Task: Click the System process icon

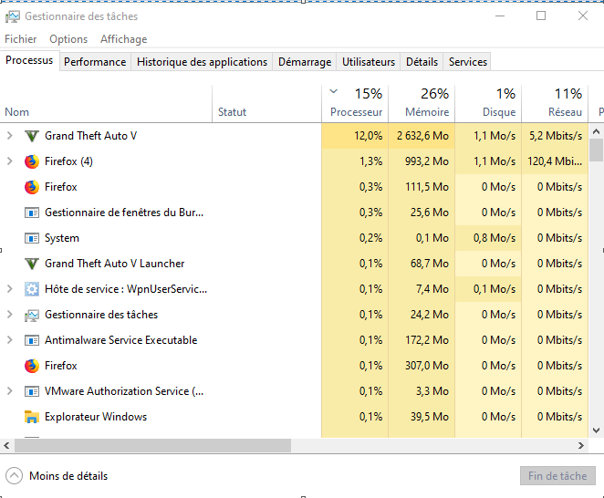Action: [x=32, y=238]
